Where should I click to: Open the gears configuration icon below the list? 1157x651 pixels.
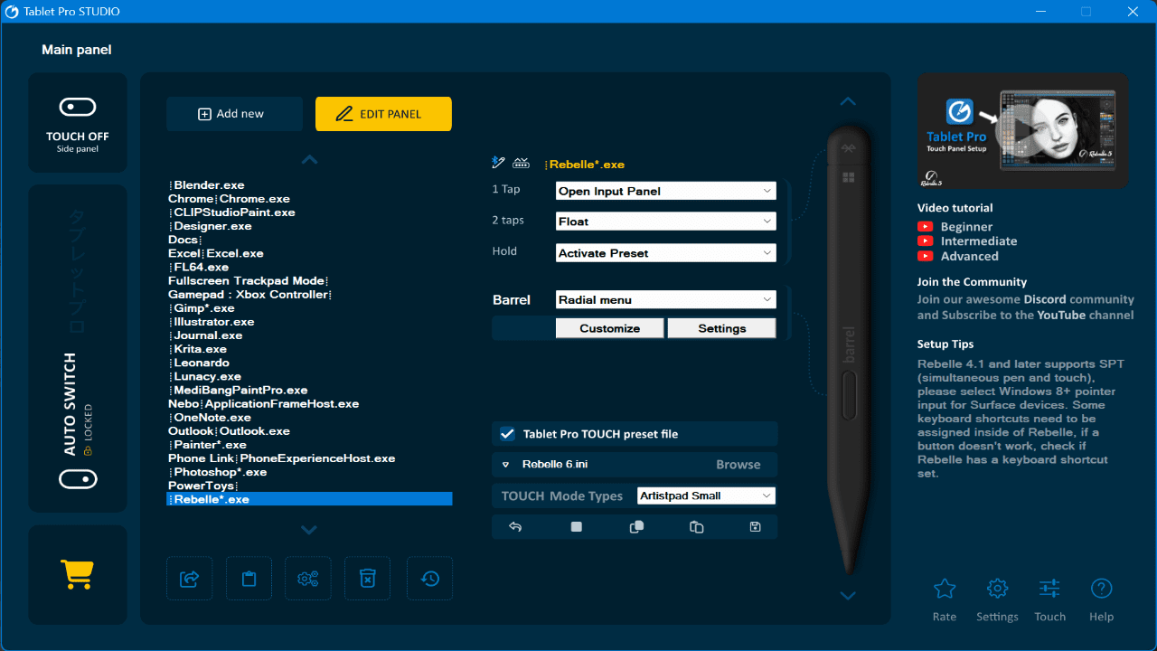[308, 579]
